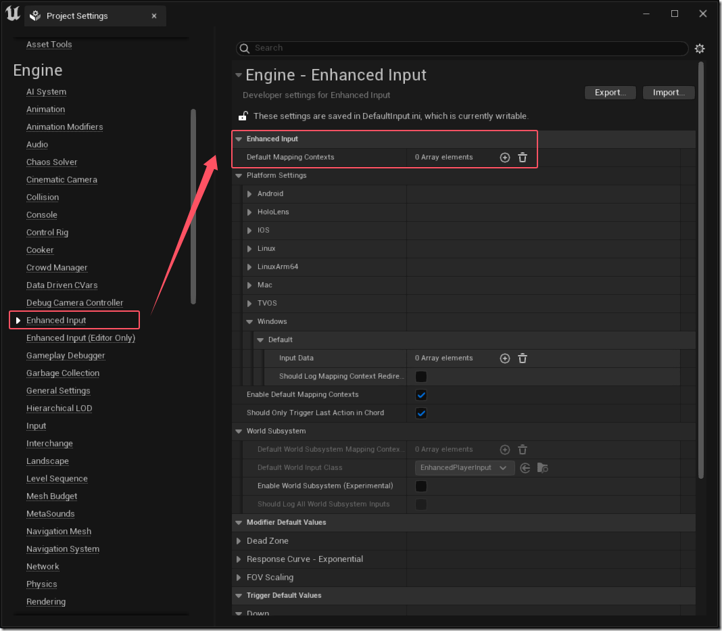722x631 pixels.
Task: Collapse Trigger Default Values section
Action: pyautogui.click(x=239, y=596)
